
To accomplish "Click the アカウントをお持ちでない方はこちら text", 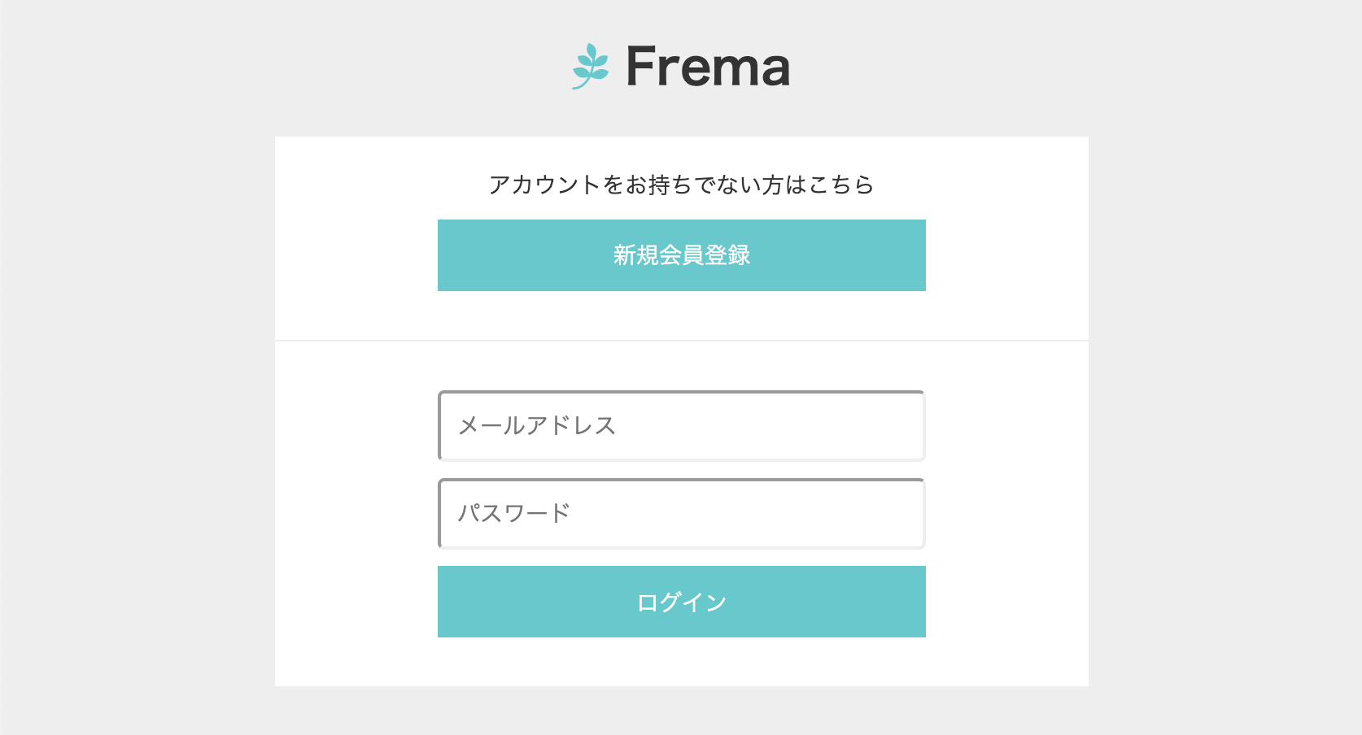I will pyautogui.click(x=681, y=185).
